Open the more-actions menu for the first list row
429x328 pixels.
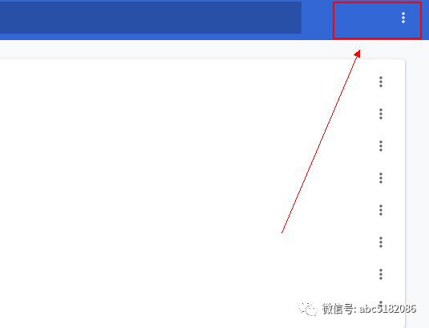point(381,82)
